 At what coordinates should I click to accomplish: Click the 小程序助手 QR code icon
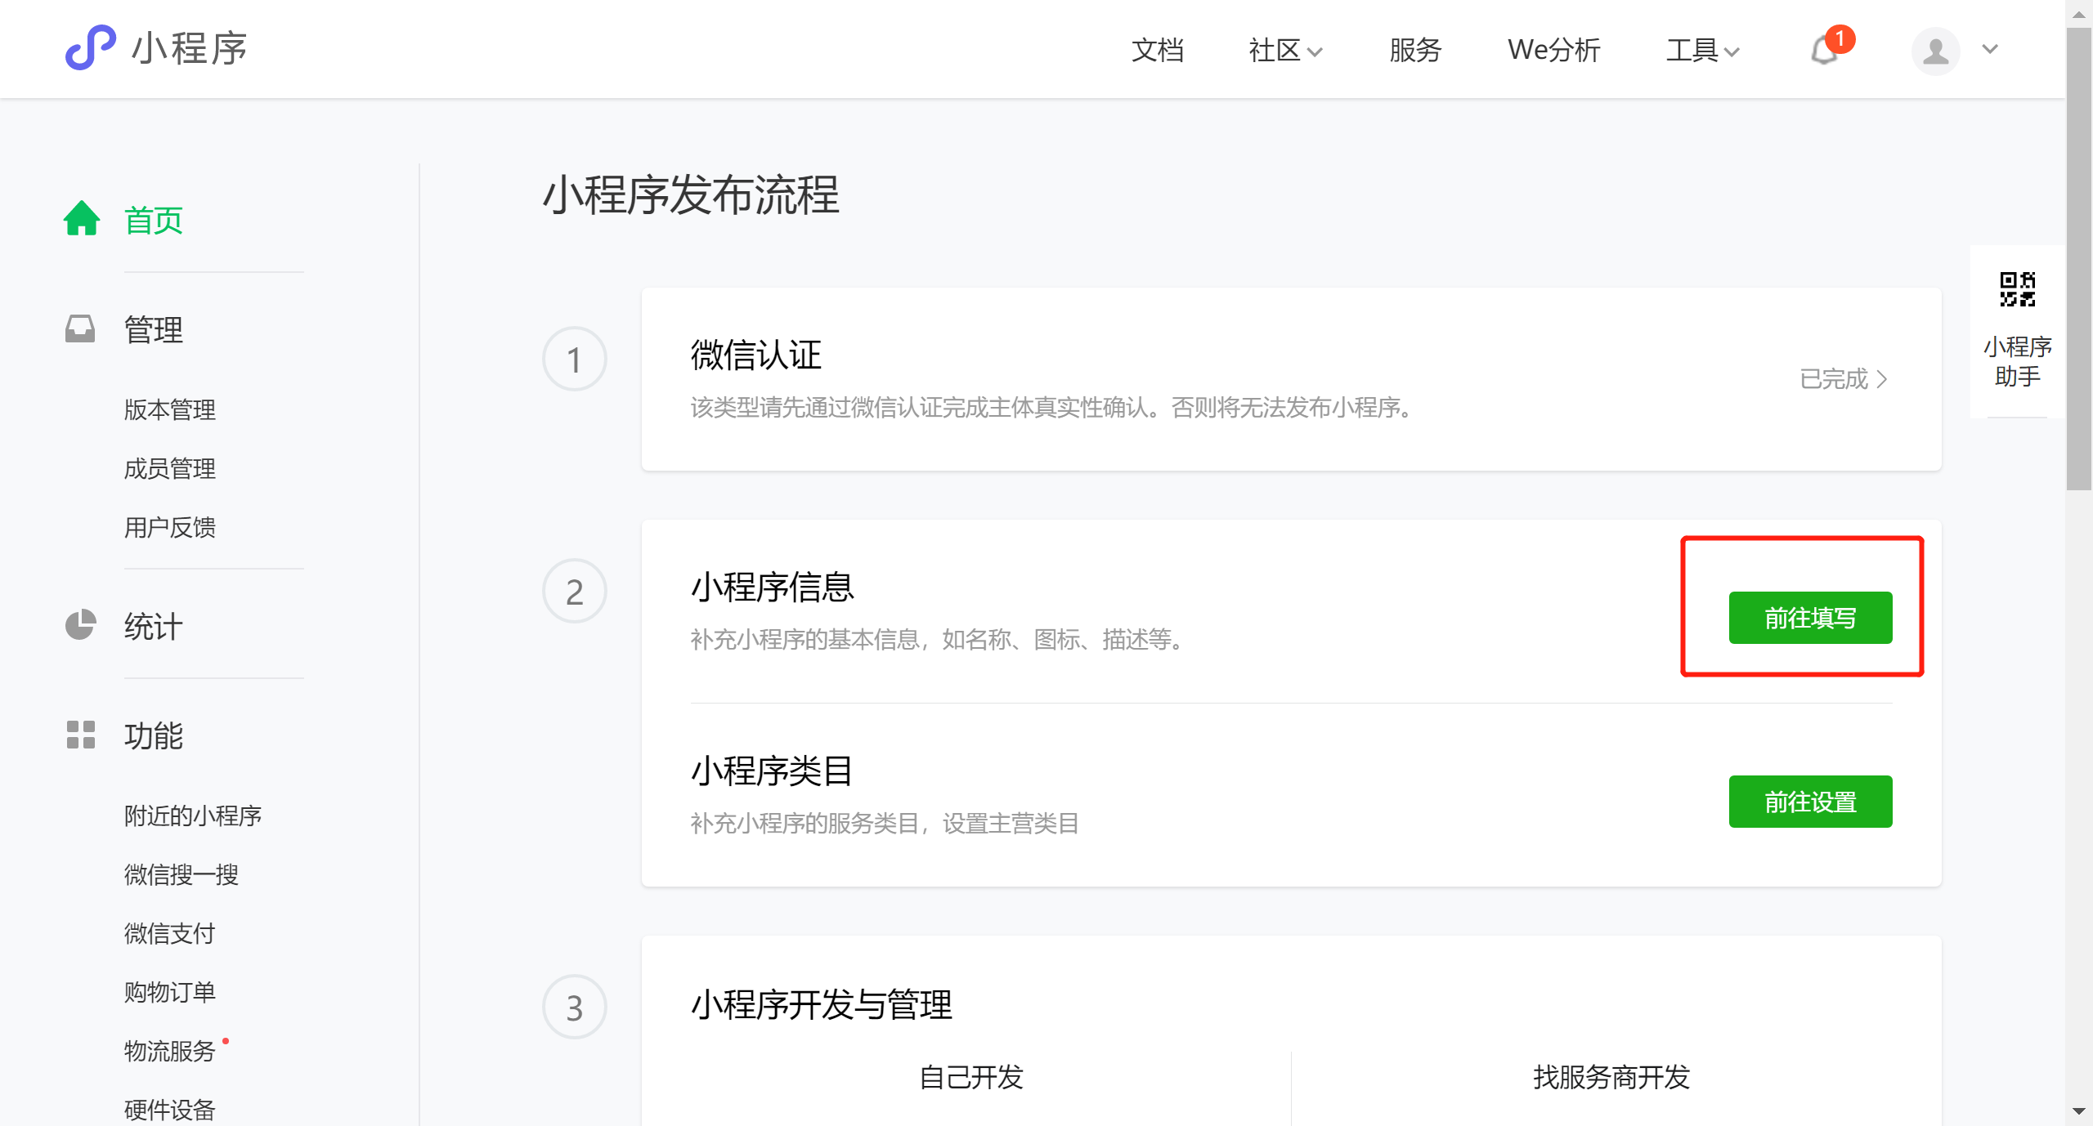pyautogui.click(x=2017, y=289)
